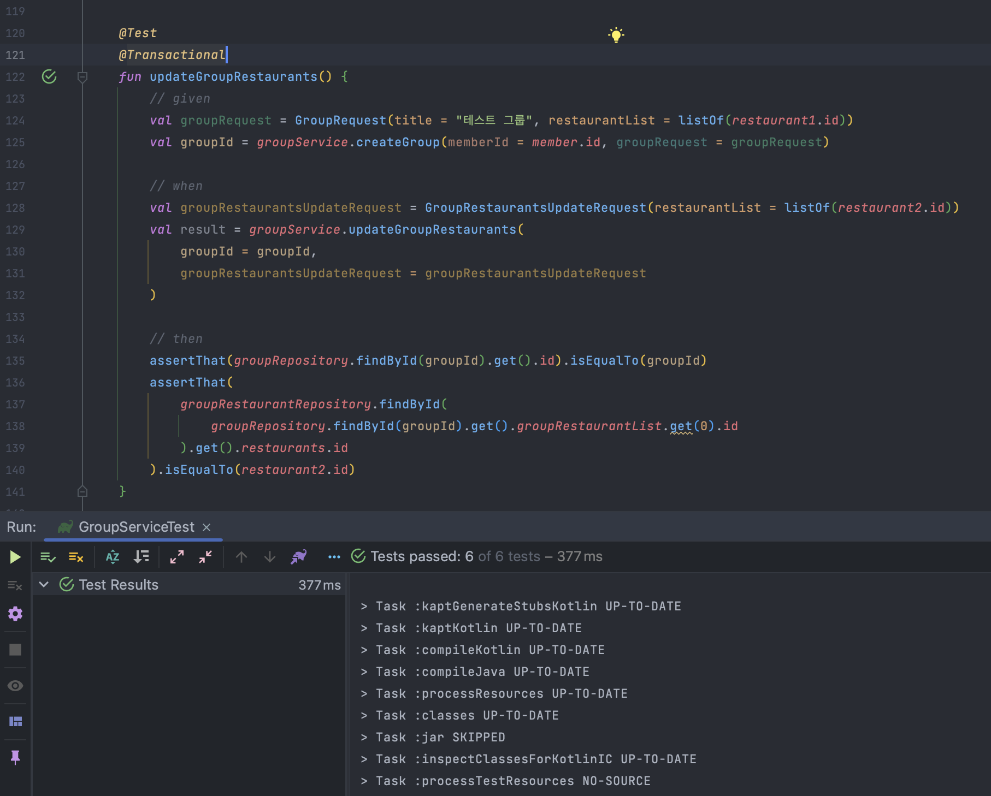Screen dimensions: 991x796
Task: Click the test passed gutter icon at line 122
Action: point(49,76)
